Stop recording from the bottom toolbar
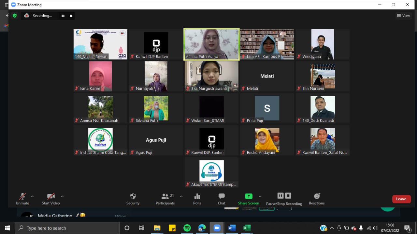This screenshot has width=417, height=234. point(288,196)
